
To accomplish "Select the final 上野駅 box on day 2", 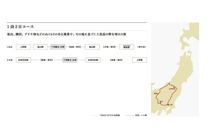I will [x=139, y=60].
